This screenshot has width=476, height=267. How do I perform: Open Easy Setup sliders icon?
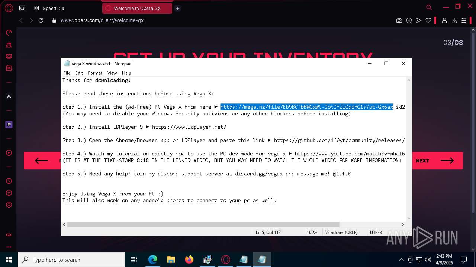(464, 20)
